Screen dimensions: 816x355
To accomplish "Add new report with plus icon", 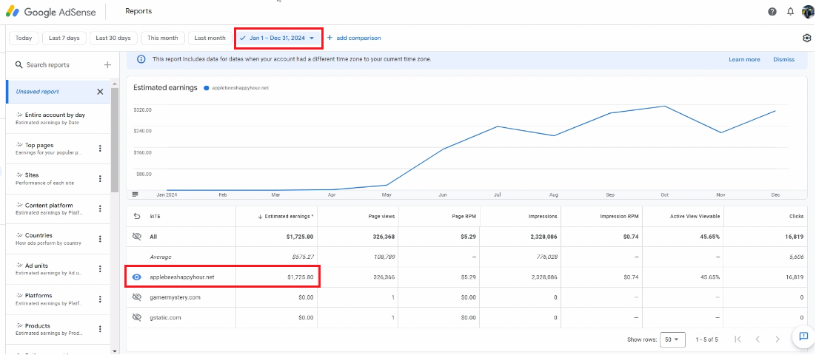I will click(107, 65).
